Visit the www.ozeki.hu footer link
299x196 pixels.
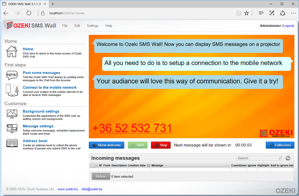click(68, 189)
